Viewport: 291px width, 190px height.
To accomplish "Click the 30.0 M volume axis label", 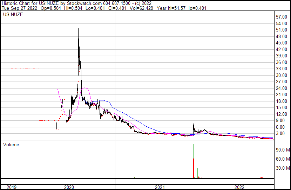I will tap(282, 168).
